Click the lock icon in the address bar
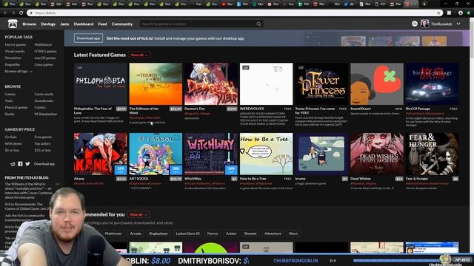474x266 pixels. click(x=31, y=13)
